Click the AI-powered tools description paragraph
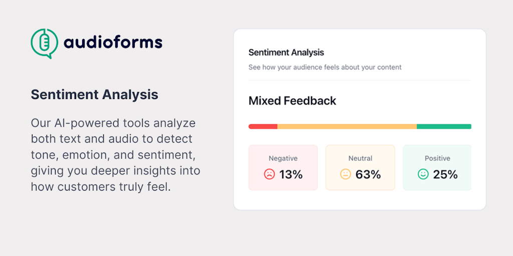The height and width of the screenshot is (256, 513). click(116, 155)
